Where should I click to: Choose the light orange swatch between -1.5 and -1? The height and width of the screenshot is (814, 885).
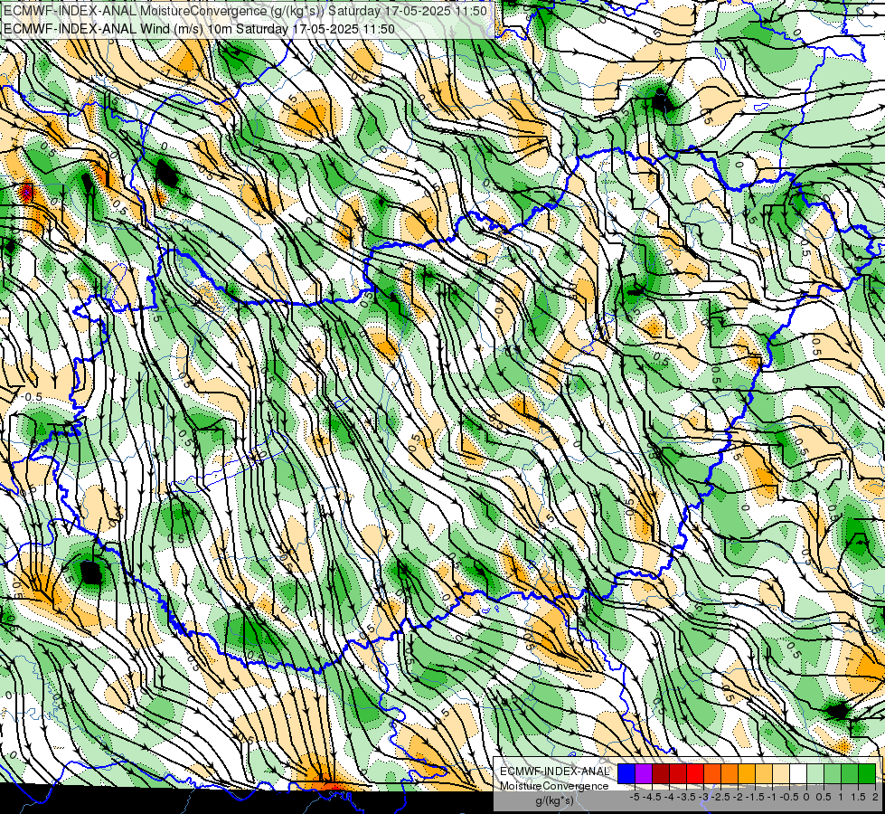[764, 774]
